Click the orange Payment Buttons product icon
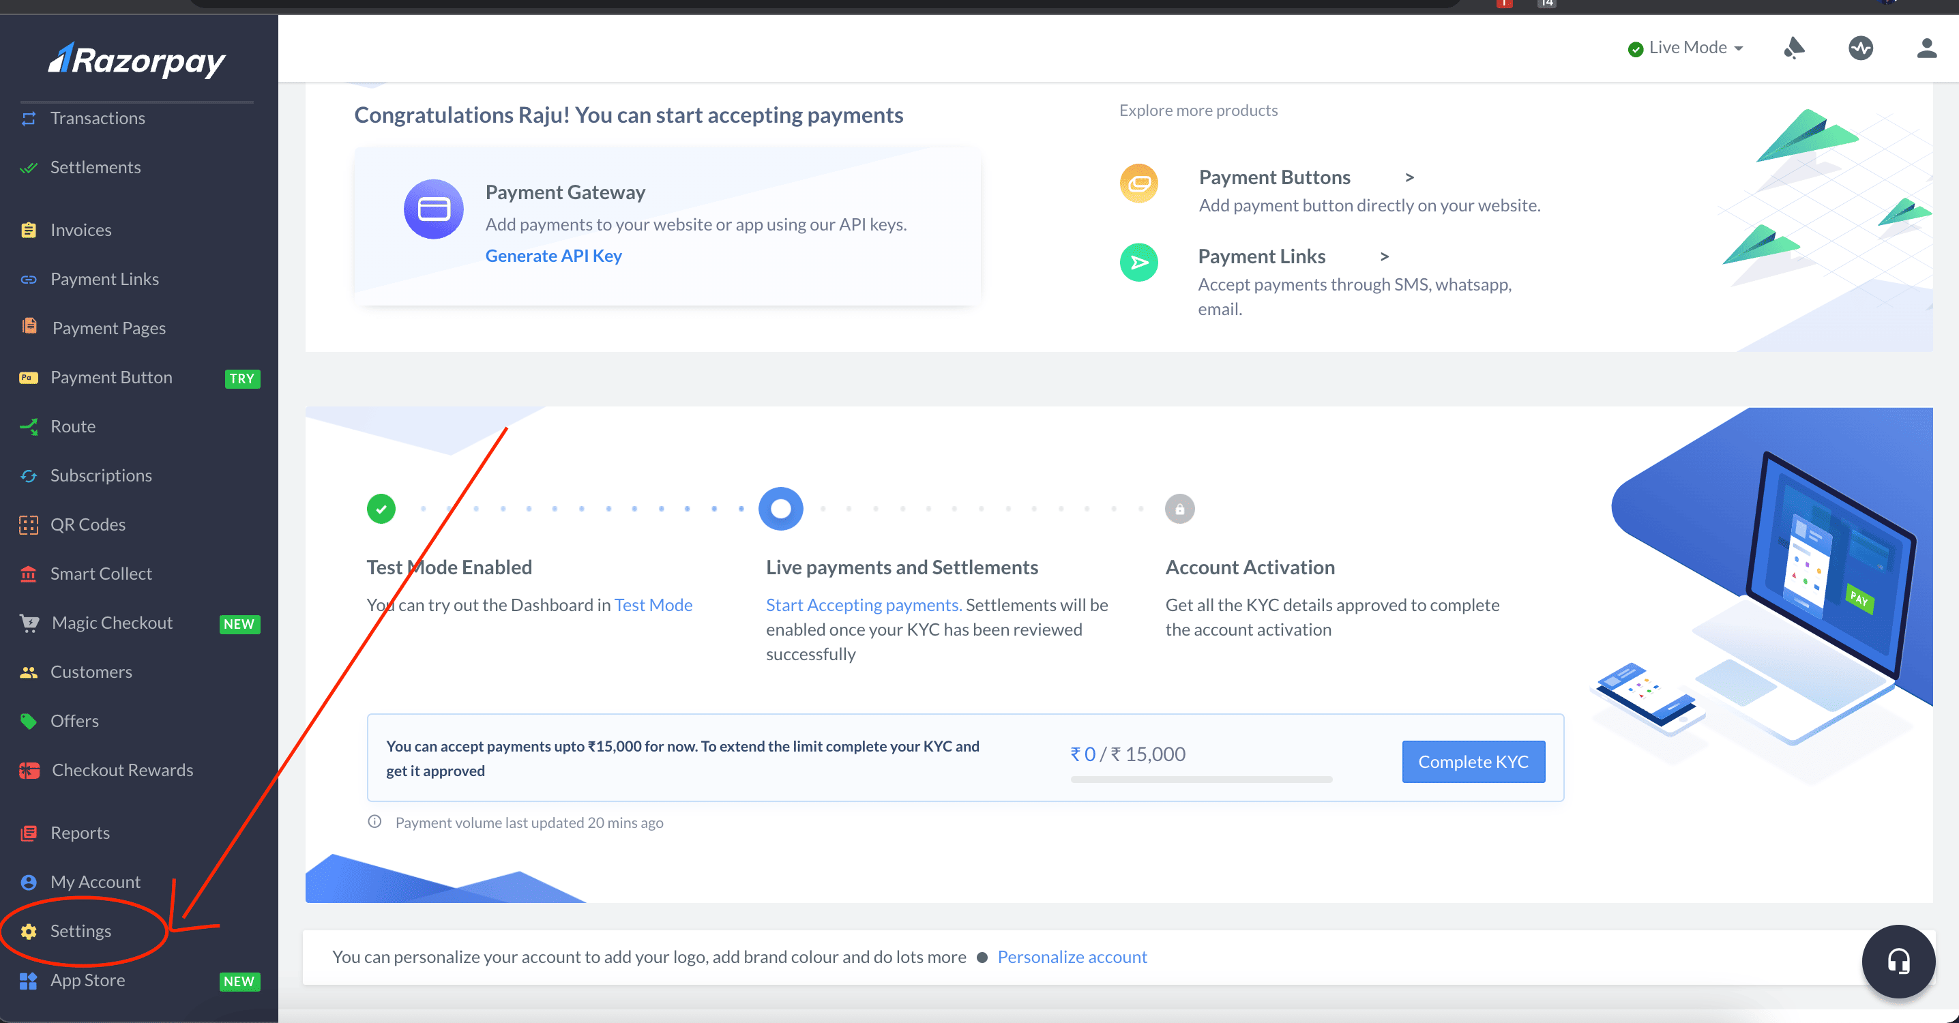 coord(1138,183)
